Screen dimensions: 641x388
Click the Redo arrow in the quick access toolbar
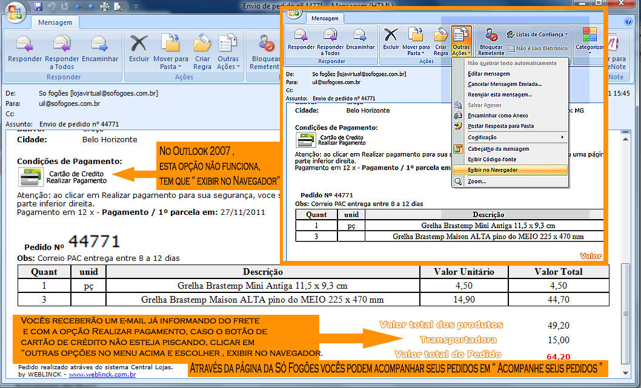(x=65, y=7)
